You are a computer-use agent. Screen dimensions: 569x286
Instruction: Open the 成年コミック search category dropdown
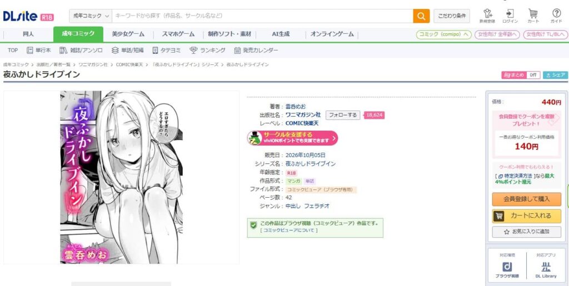point(91,16)
